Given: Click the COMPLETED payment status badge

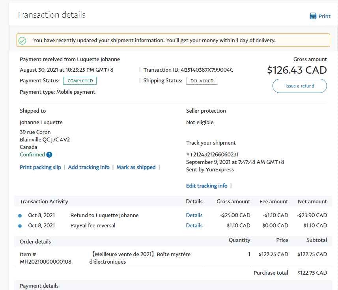Looking at the screenshot, I should pos(80,81).
